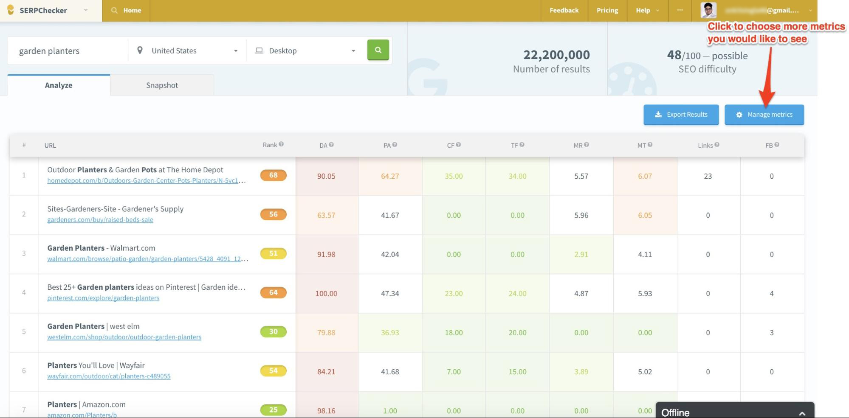Image resolution: width=849 pixels, height=418 pixels.
Task: Click the ellipsis icon in the top bar
Action: pyautogui.click(x=680, y=11)
